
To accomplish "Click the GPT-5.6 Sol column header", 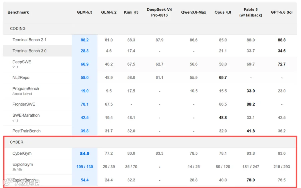I will click(281, 12).
